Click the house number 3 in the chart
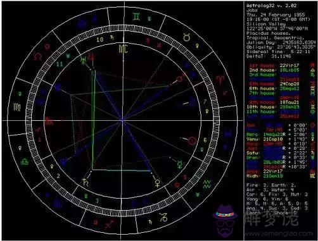 click(97, 201)
